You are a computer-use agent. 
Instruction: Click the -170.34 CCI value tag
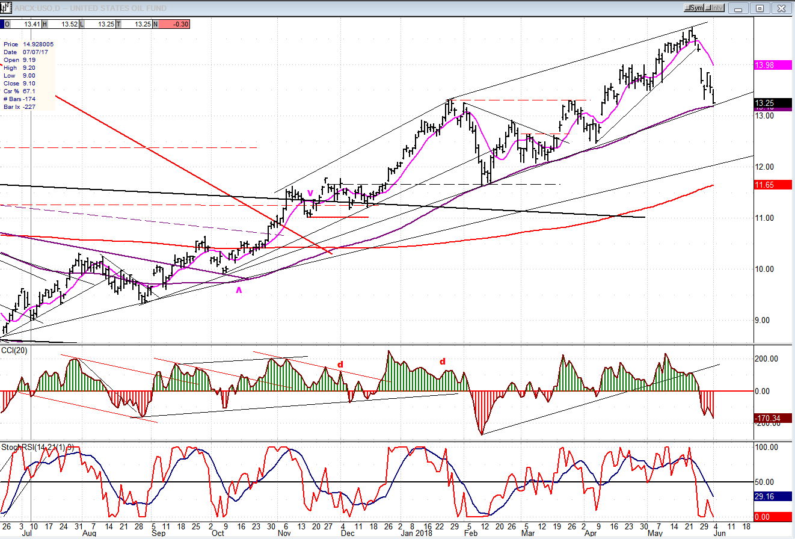[x=772, y=418]
